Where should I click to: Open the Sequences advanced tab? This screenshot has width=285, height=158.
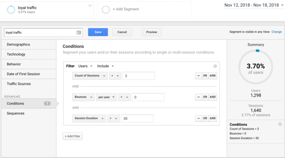pos(29,113)
